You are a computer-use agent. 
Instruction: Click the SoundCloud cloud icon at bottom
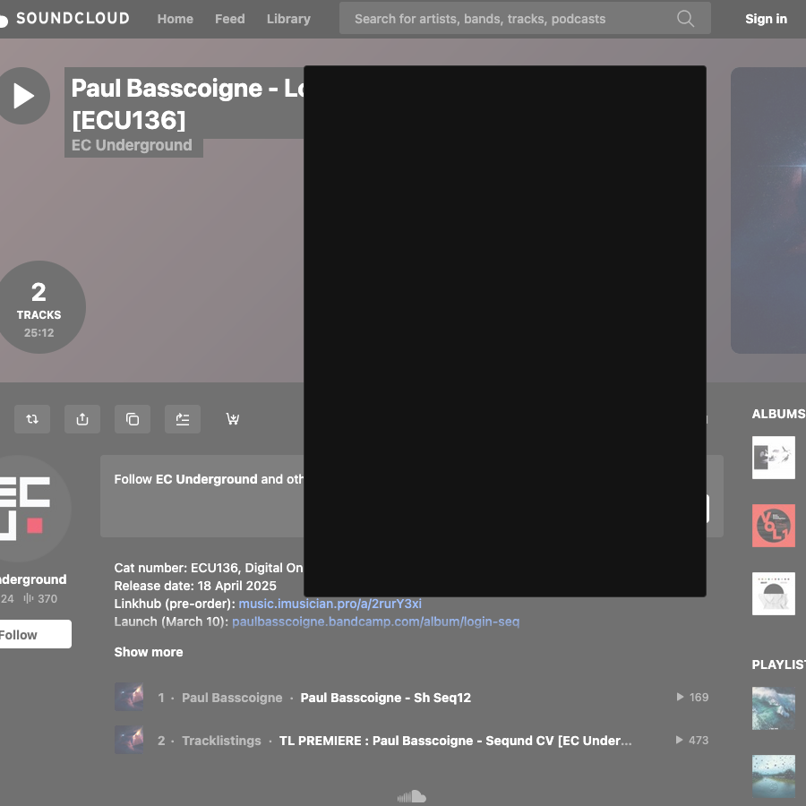point(412,797)
